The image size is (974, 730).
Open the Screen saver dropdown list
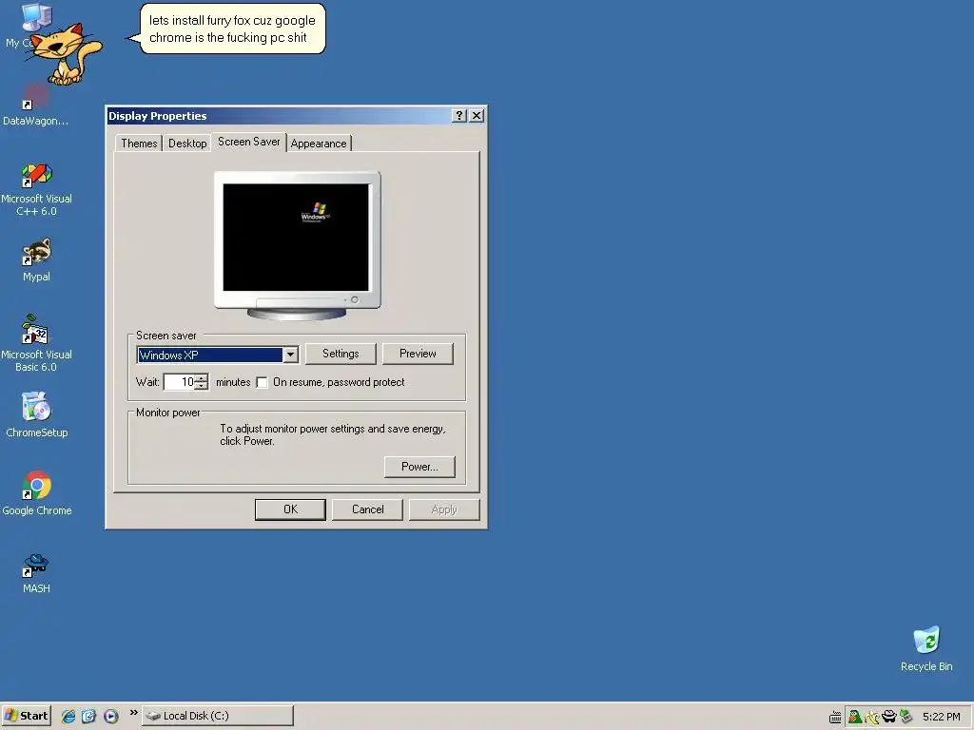point(290,355)
